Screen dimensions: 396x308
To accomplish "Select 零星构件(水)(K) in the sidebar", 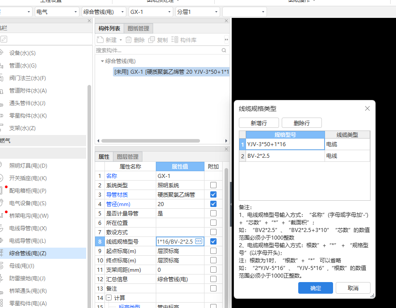I will pyautogui.click(x=28, y=116).
